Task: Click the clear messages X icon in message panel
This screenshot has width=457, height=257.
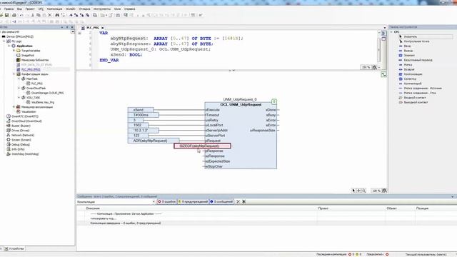Action: [x=238, y=201]
